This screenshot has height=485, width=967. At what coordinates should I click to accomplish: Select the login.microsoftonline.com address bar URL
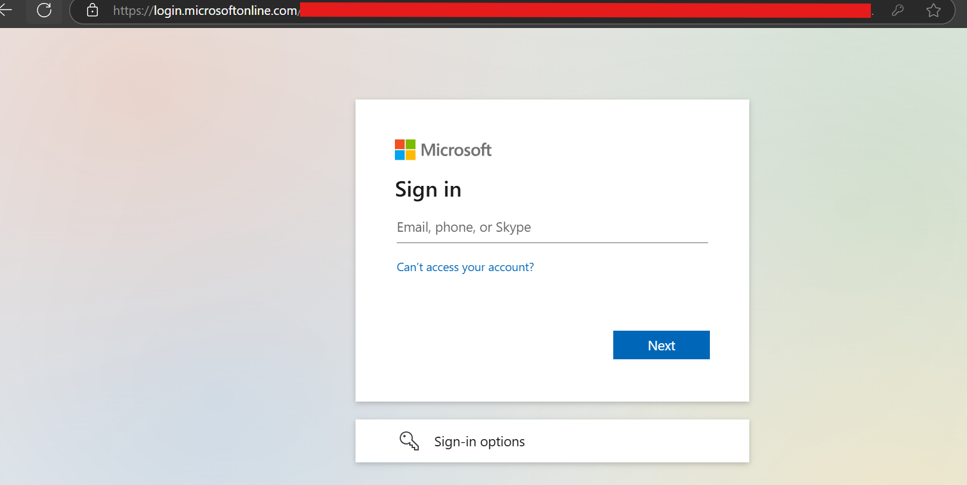(206, 11)
